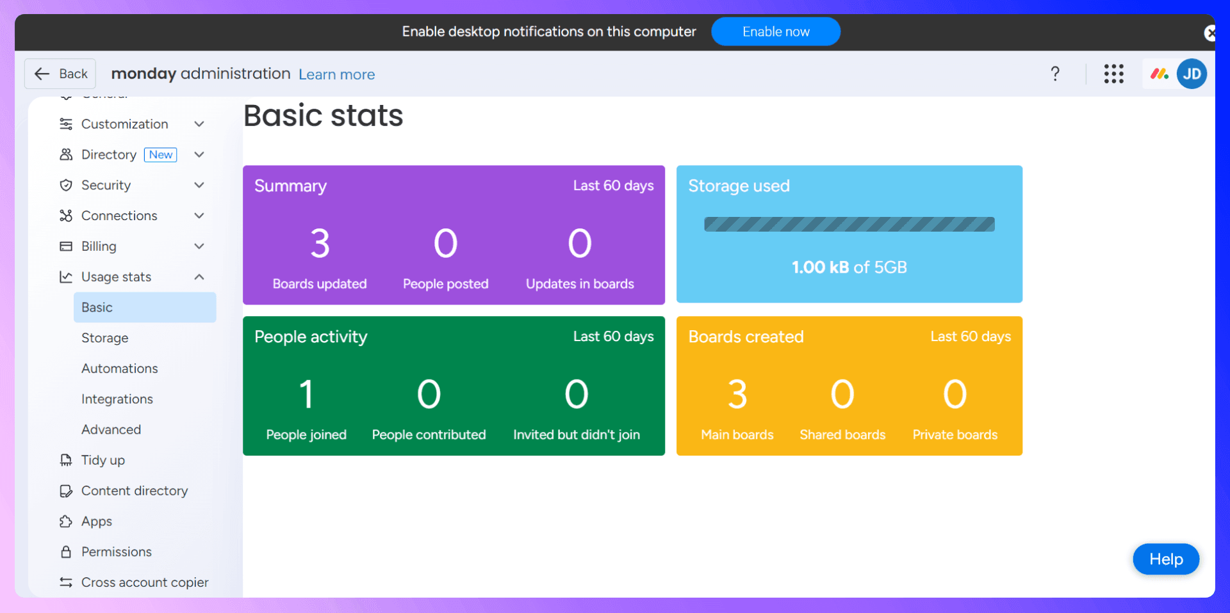Image resolution: width=1230 pixels, height=613 pixels.
Task: Select the Basic usage stats item
Action: point(145,308)
